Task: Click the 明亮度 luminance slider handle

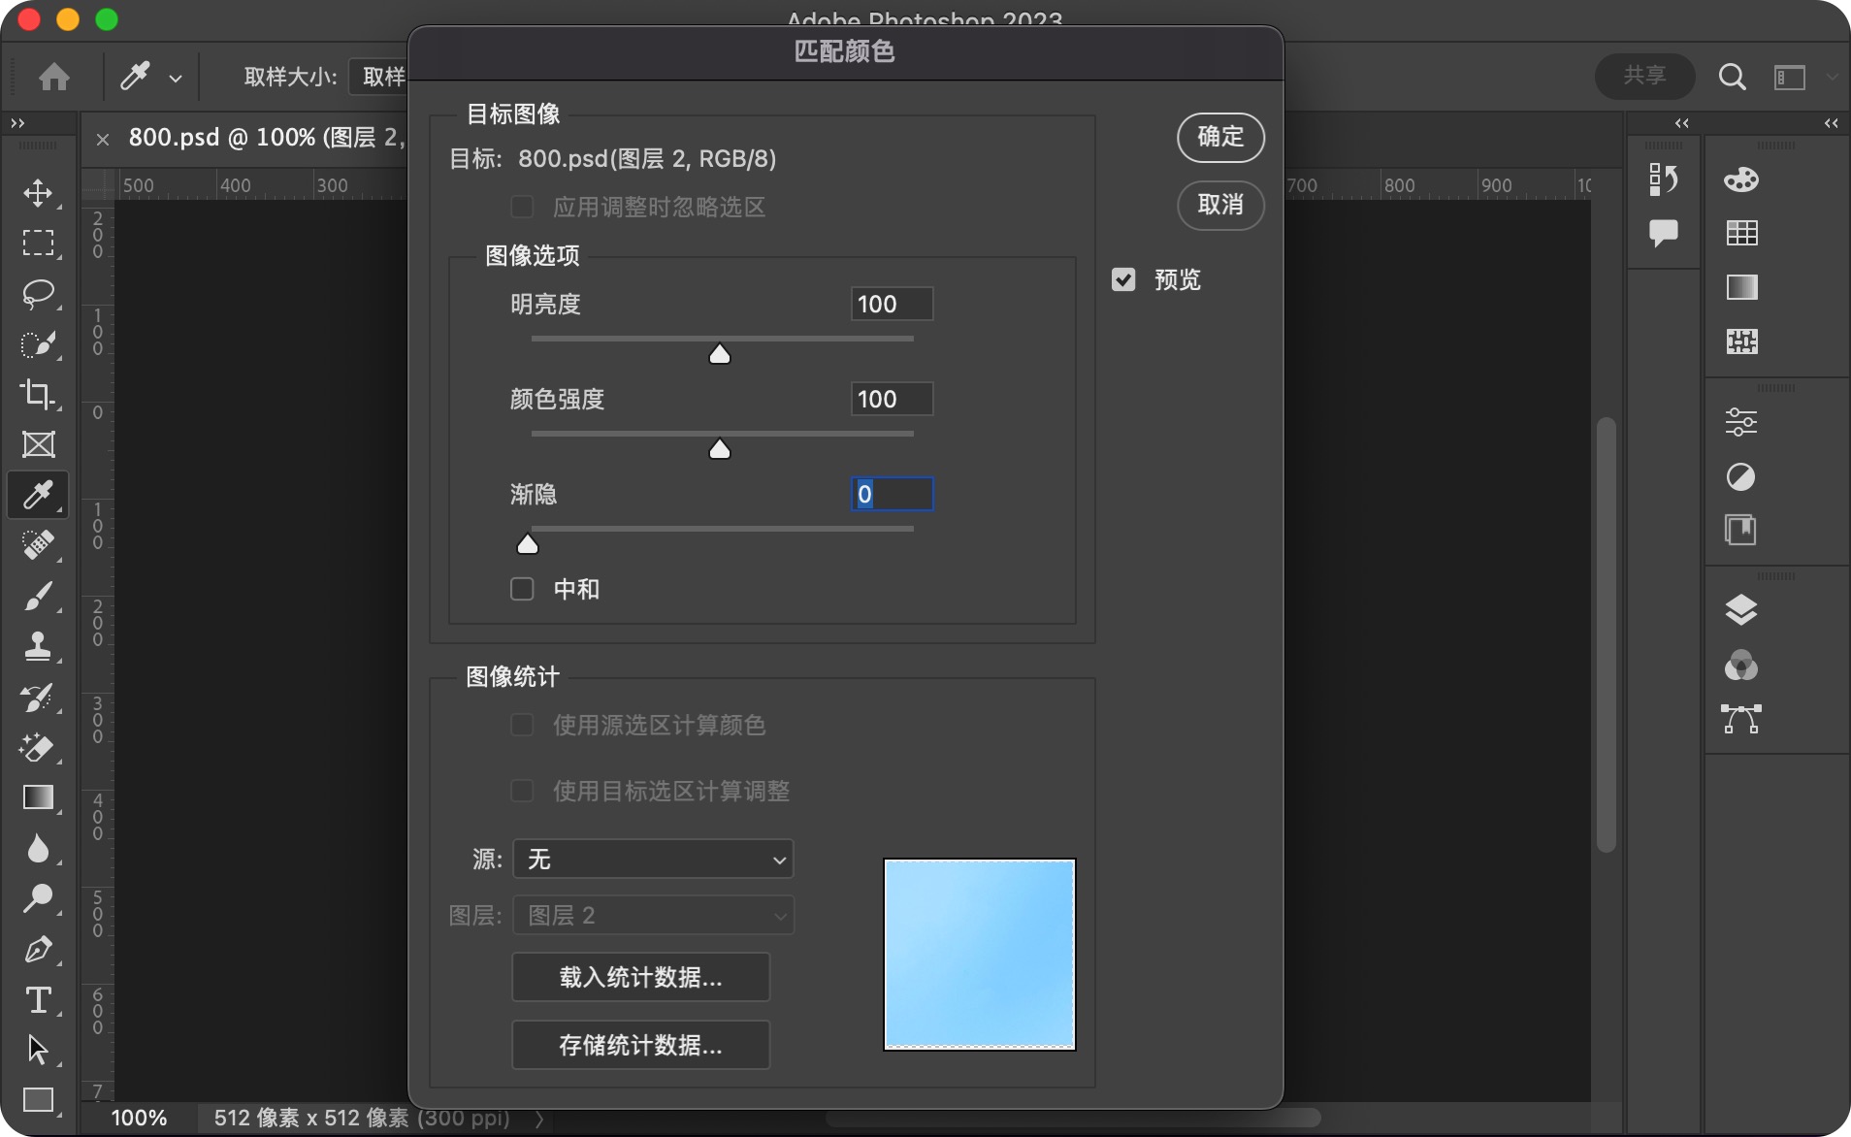Action: [719, 354]
